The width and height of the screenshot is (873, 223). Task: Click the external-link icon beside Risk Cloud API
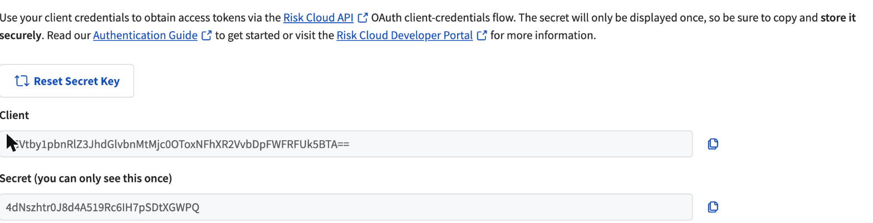point(362,18)
